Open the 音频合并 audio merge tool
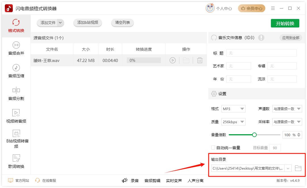307x188 pixels. coord(16,48)
